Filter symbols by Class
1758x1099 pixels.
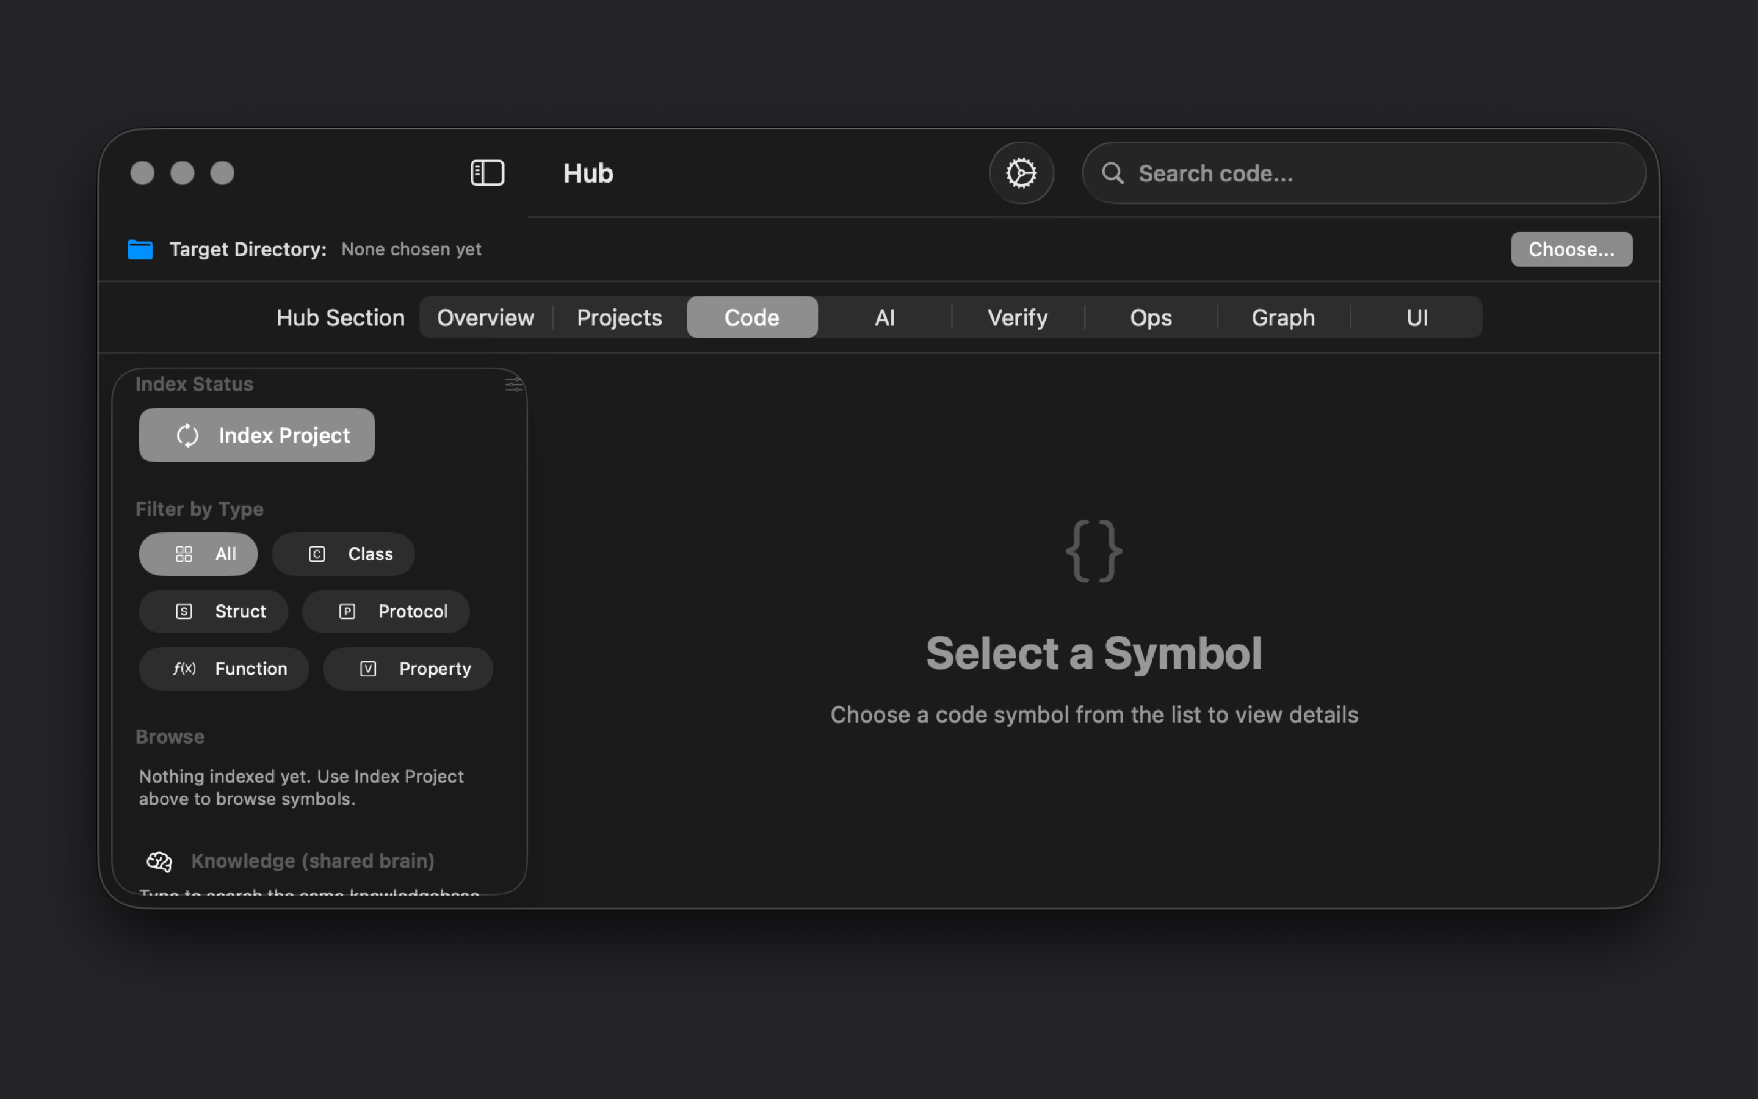pos(343,554)
